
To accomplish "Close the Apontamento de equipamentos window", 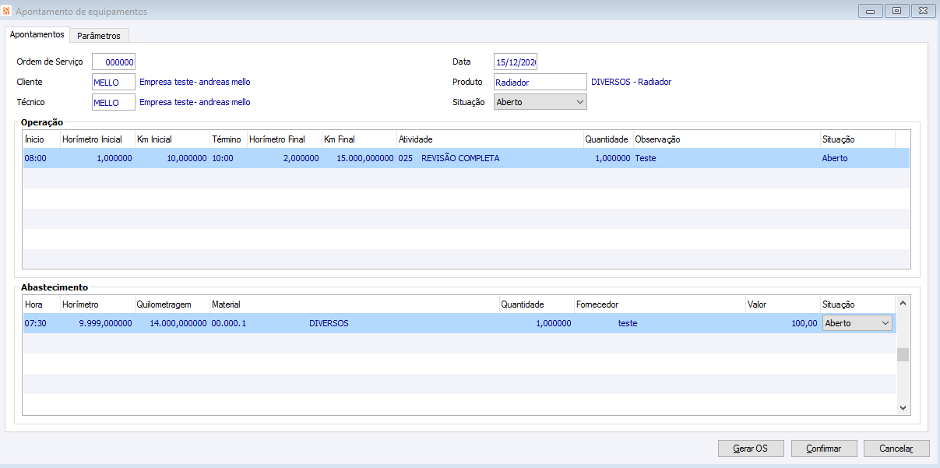I will pyautogui.click(x=923, y=11).
